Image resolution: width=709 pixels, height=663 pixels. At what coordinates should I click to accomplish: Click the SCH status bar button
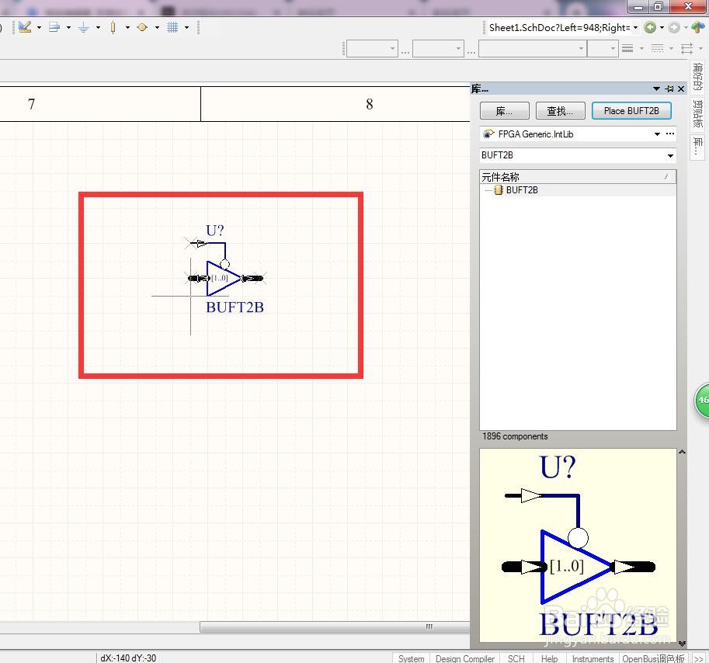pos(516,658)
